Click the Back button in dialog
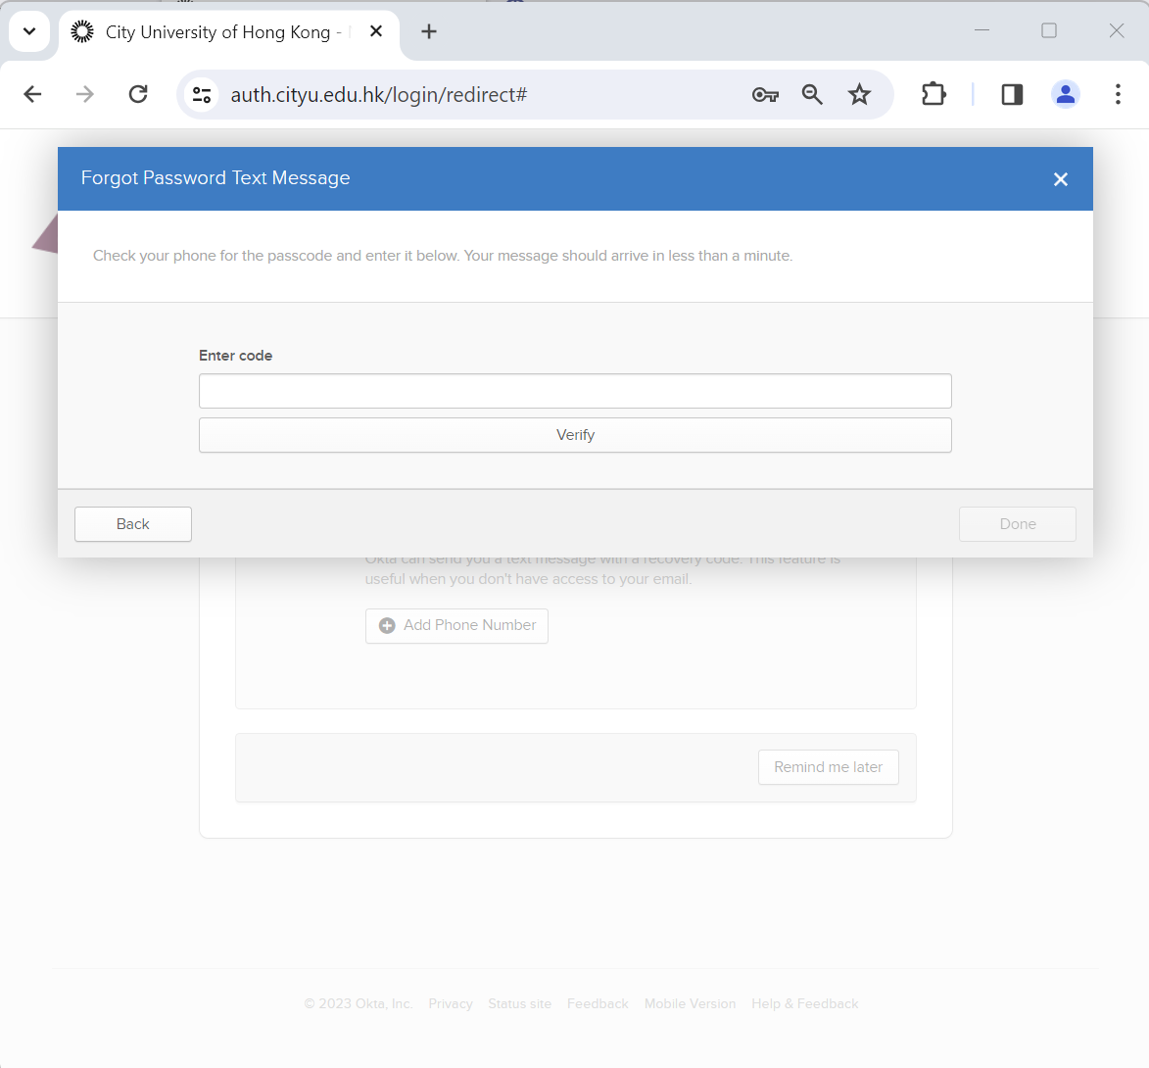The width and height of the screenshot is (1149, 1068). [133, 524]
